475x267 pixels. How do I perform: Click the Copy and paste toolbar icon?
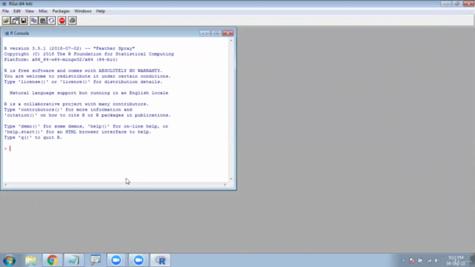(51, 21)
